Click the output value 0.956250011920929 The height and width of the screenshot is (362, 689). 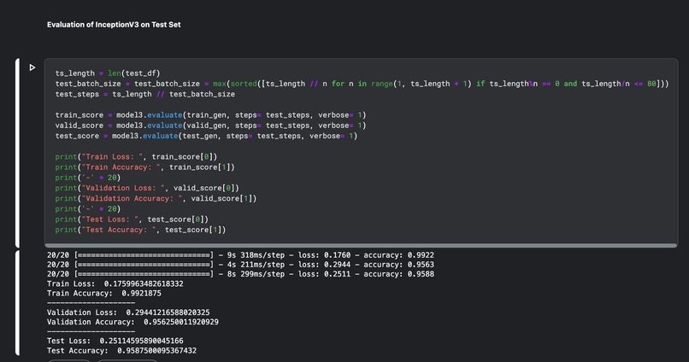point(181,322)
